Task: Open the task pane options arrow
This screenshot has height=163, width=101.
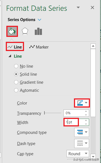Action: pyautogui.click(x=78, y=7)
